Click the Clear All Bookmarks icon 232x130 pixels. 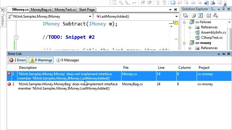[220, 3]
